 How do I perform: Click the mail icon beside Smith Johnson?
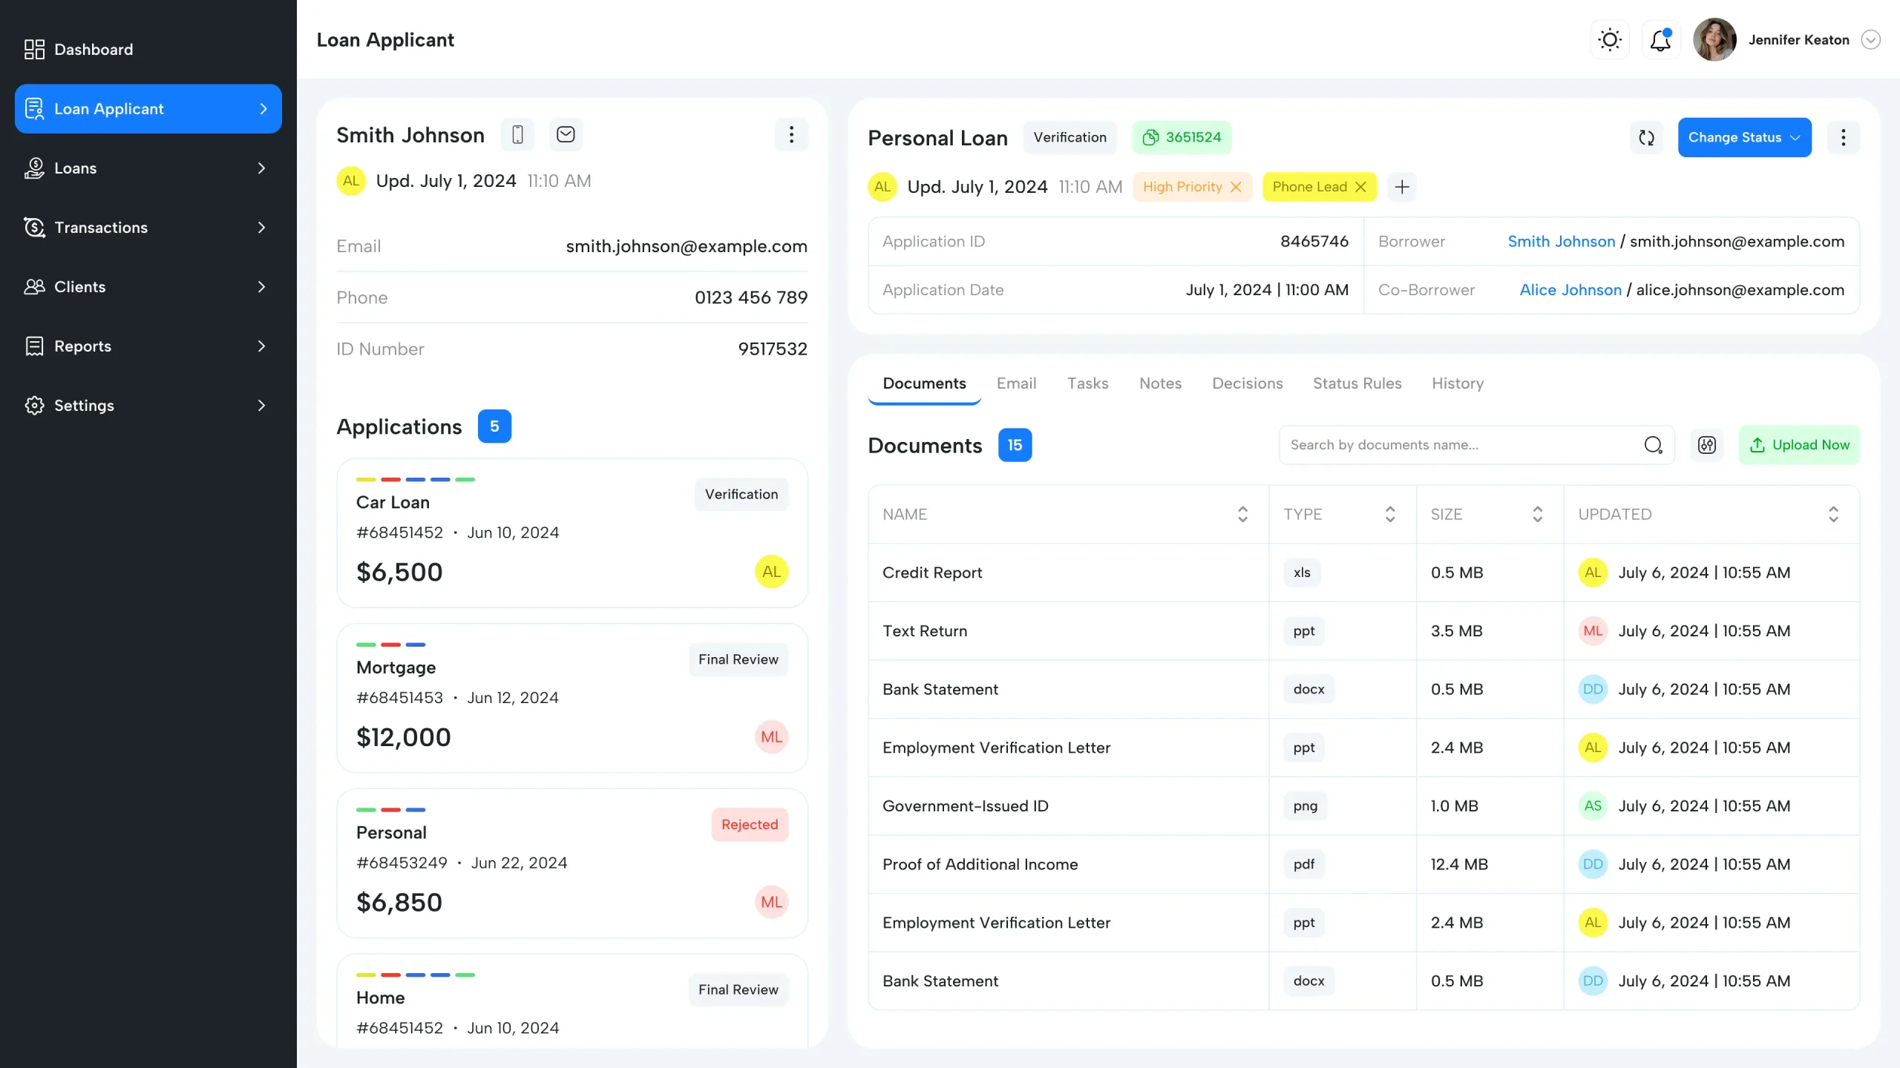click(566, 134)
